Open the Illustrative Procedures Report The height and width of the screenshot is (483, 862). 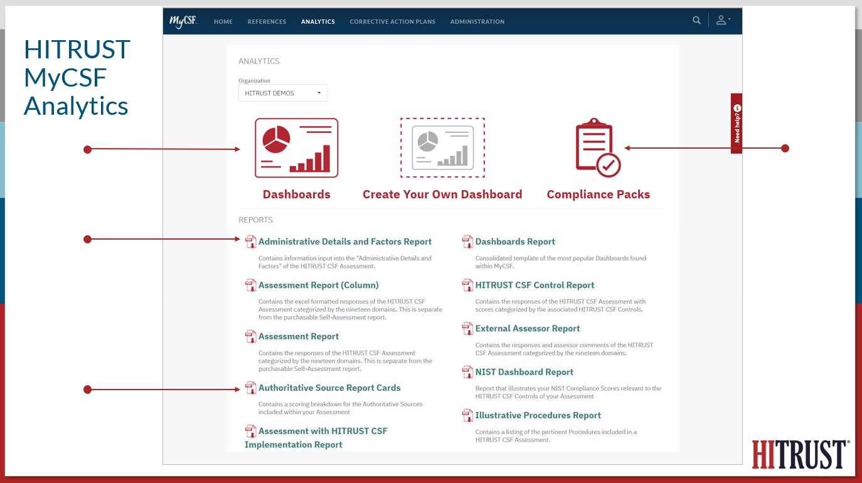tap(538, 415)
